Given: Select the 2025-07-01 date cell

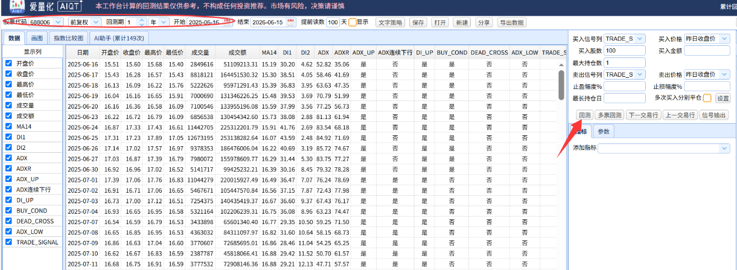Looking at the screenshot, I should pyautogui.click(x=83, y=180).
